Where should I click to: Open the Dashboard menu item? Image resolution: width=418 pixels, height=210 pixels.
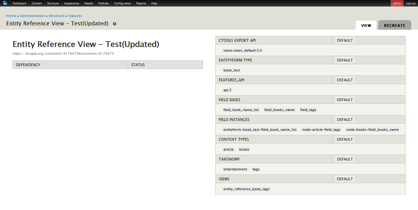pos(20,3)
